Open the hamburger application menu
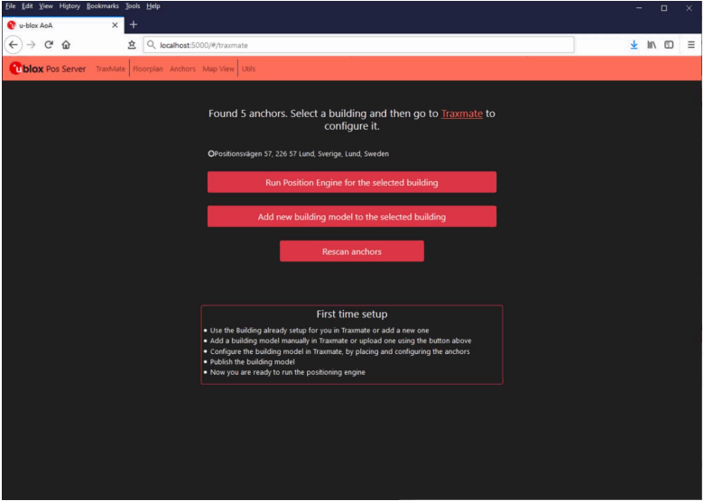Screen dimensions: 704x501 pyautogui.click(x=691, y=45)
